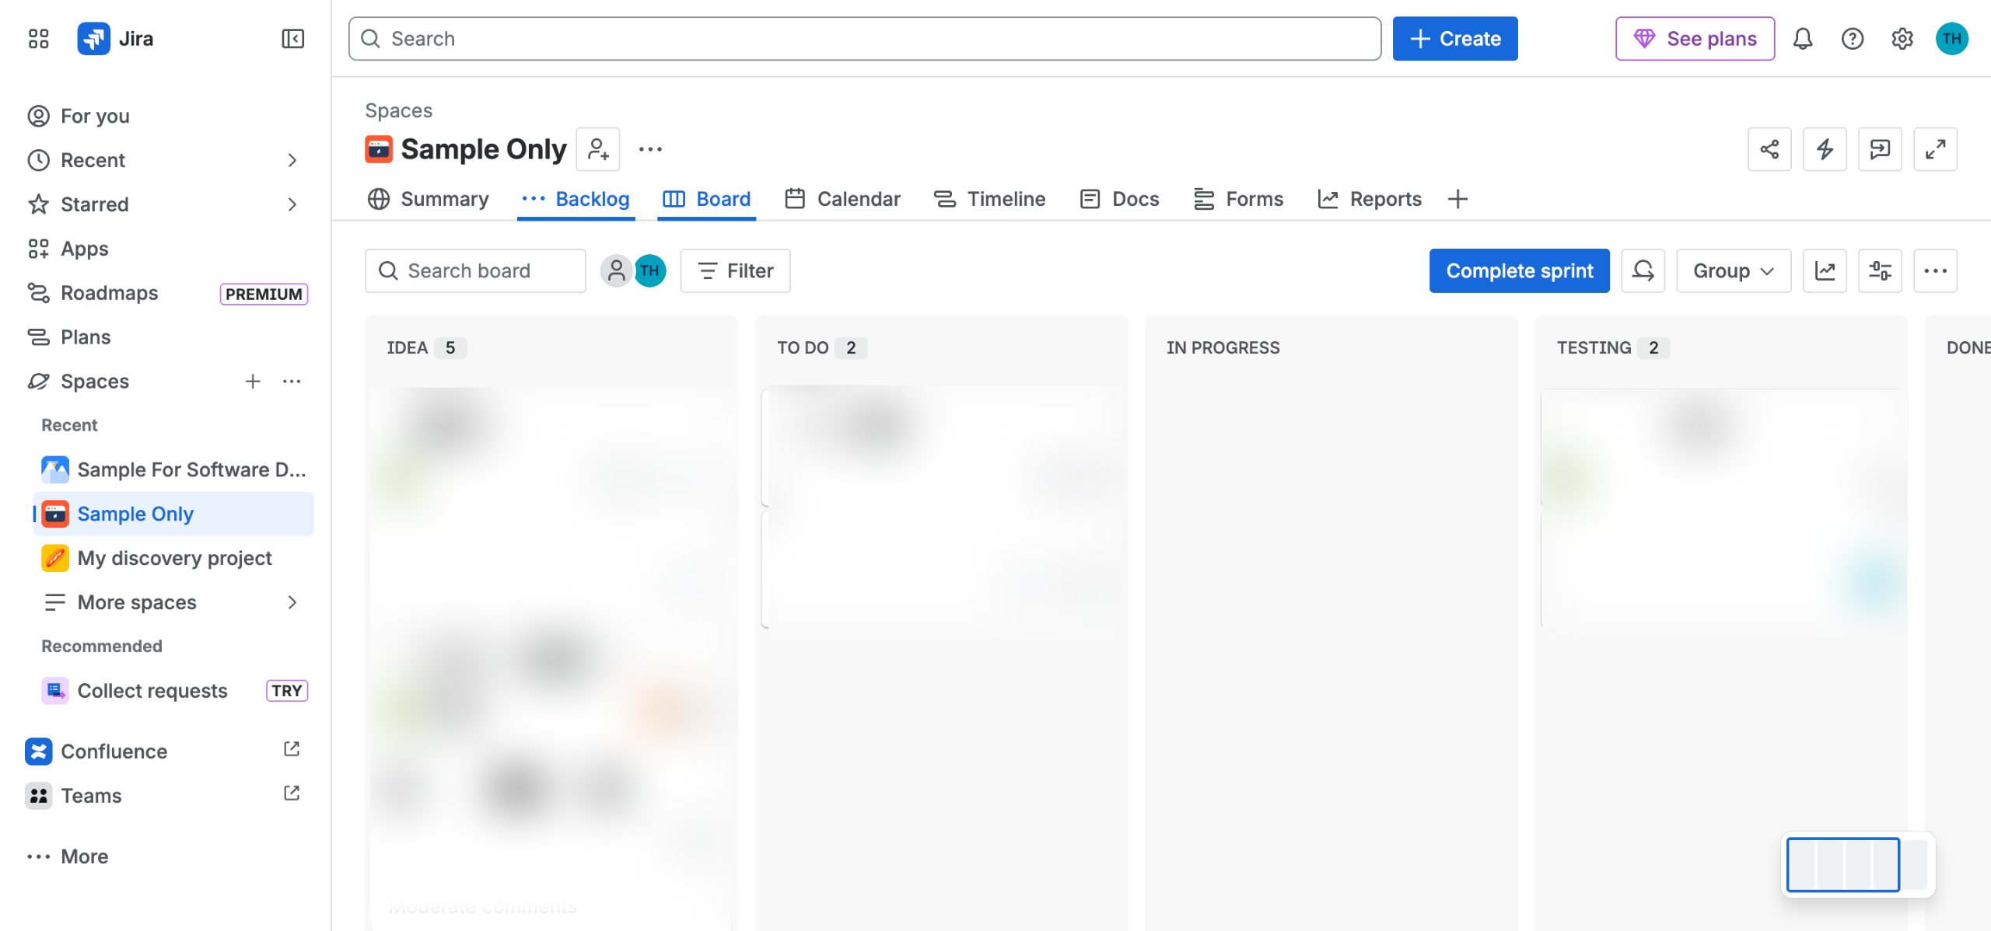
Task: Toggle the TH assignee avatar filter
Action: [650, 271]
